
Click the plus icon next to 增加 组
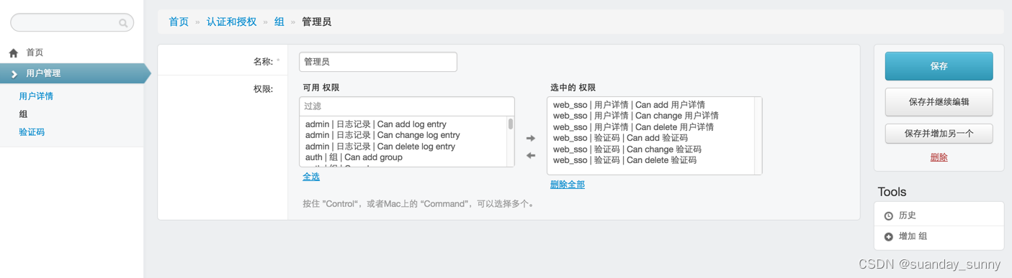889,236
